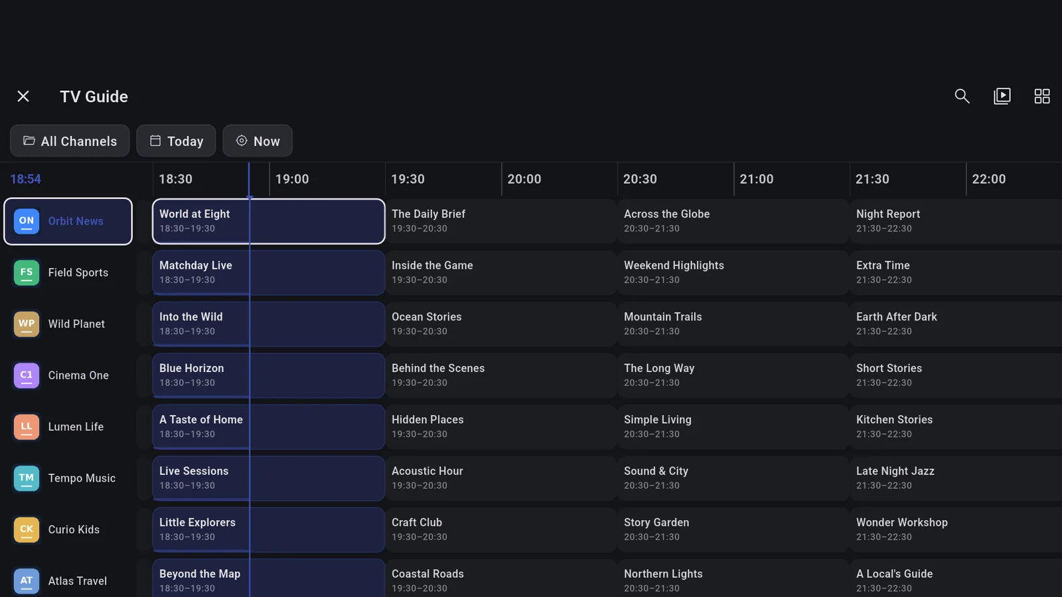
Task: Close the TV Guide
Action: point(23,96)
